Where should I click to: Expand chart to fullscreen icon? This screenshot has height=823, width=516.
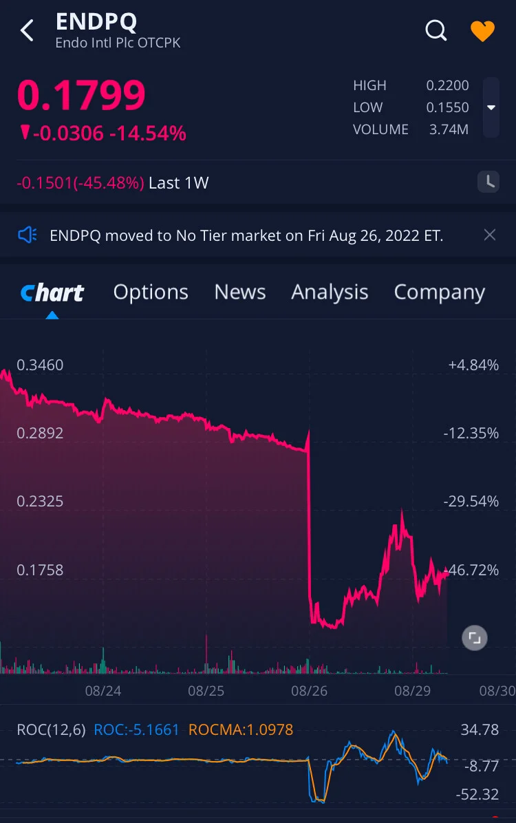(x=475, y=638)
